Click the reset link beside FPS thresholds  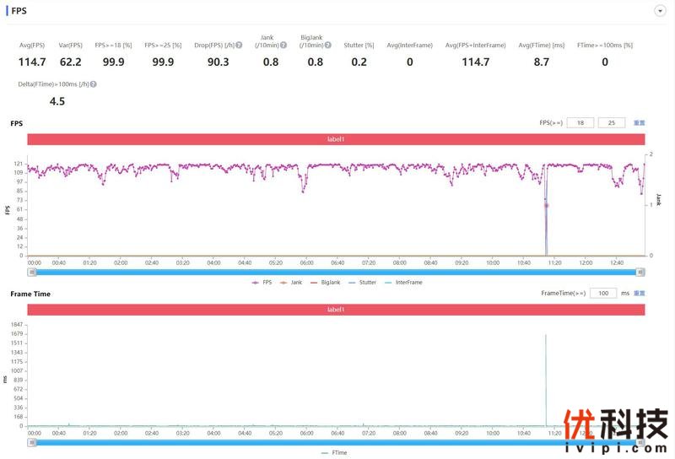point(639,123)
